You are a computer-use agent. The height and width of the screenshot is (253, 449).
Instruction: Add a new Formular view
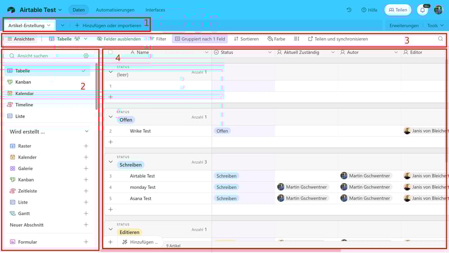(86, 242)
